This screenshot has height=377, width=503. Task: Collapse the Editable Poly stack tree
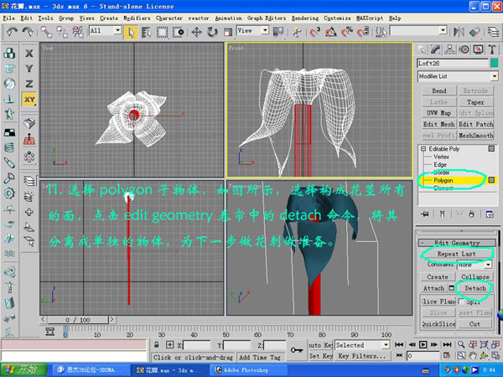pos(423,149)
